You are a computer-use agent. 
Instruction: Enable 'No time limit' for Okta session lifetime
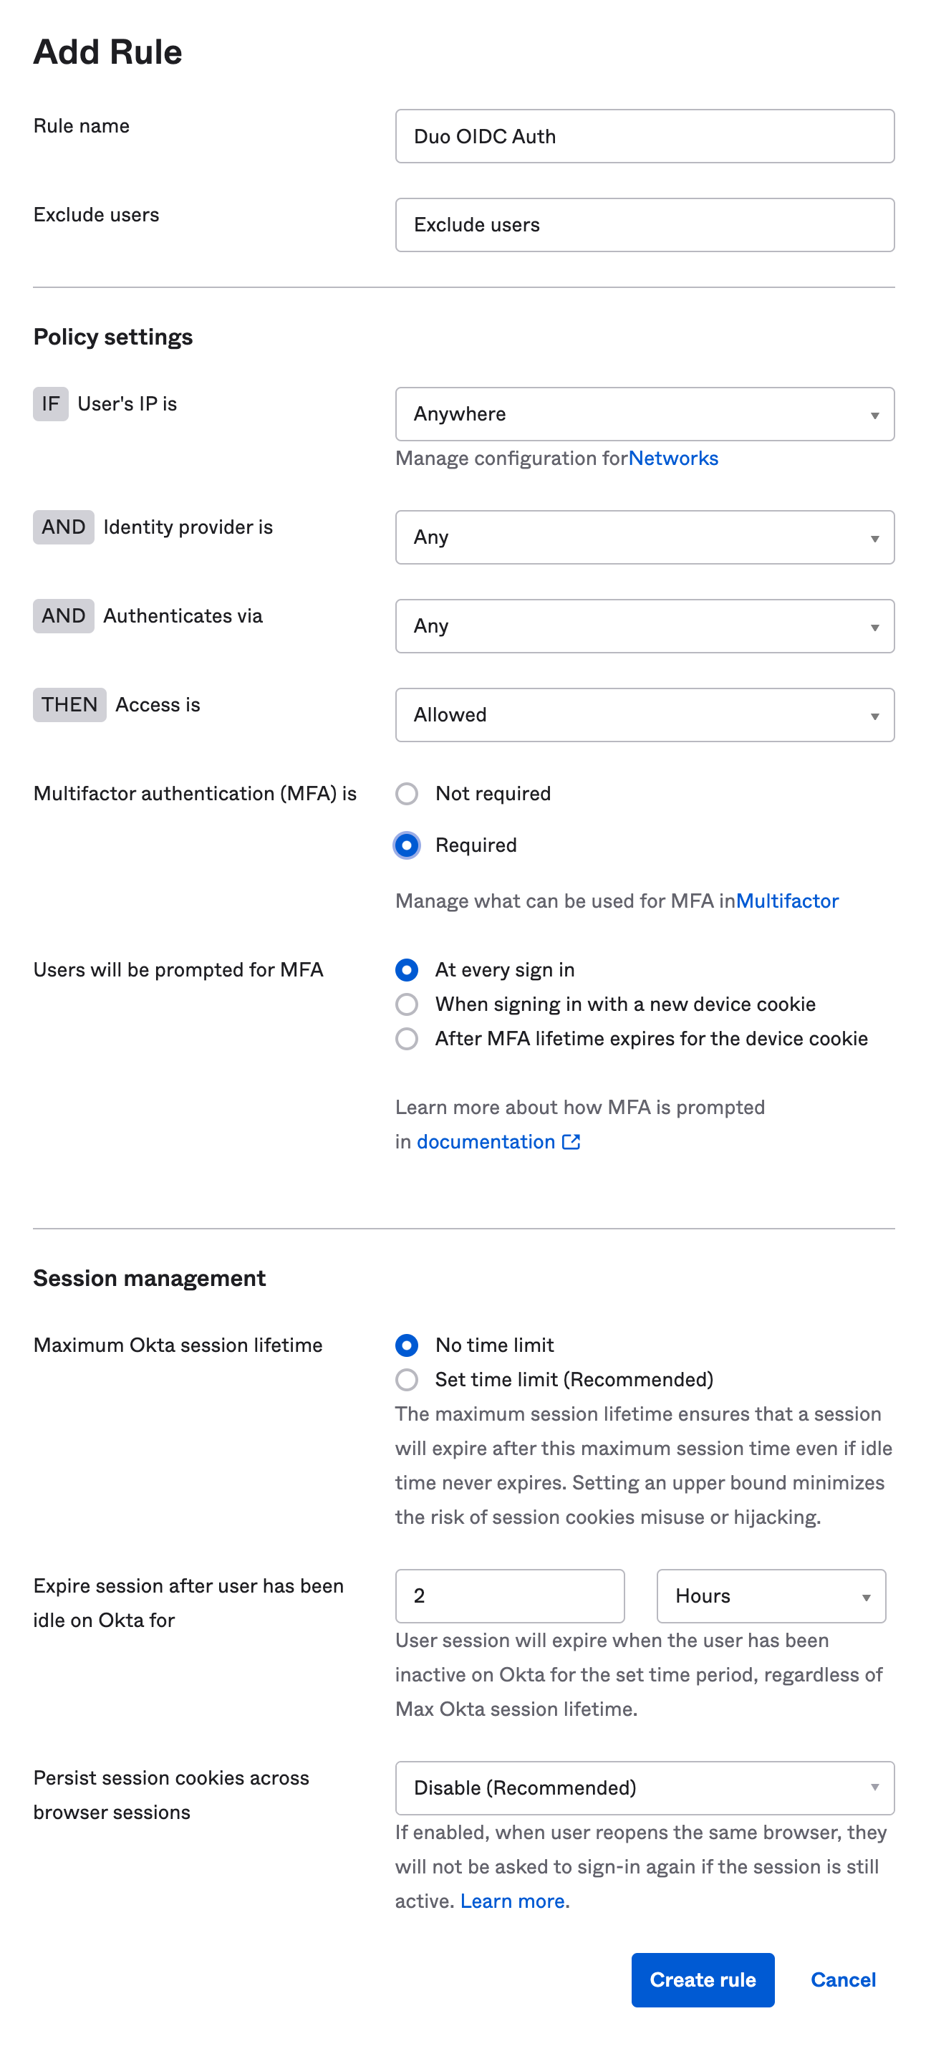pos(407,1345)
